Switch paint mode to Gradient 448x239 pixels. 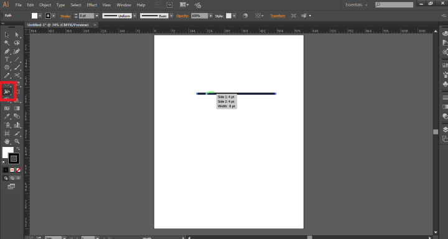point(12,170)
